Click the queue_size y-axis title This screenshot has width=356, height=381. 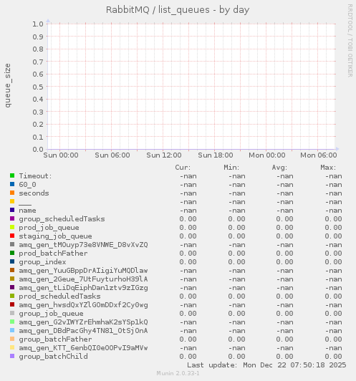pyautogui.click(x=8, y=85)
